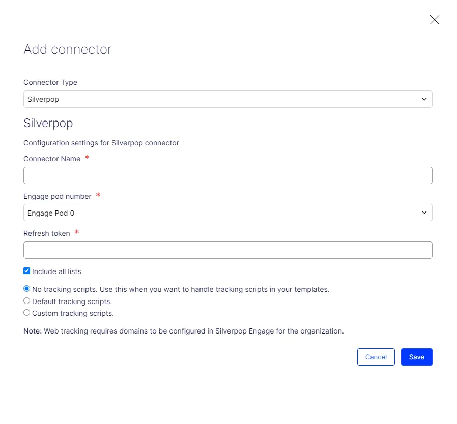Screen dimensions: 457x424
Task: Click the Note about web tracking domains
Action: coord(184,331)
